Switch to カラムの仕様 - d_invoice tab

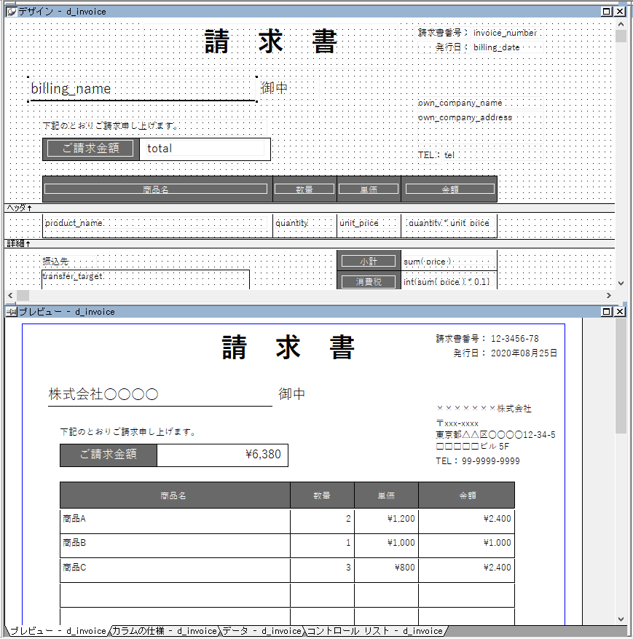(165, 631)
